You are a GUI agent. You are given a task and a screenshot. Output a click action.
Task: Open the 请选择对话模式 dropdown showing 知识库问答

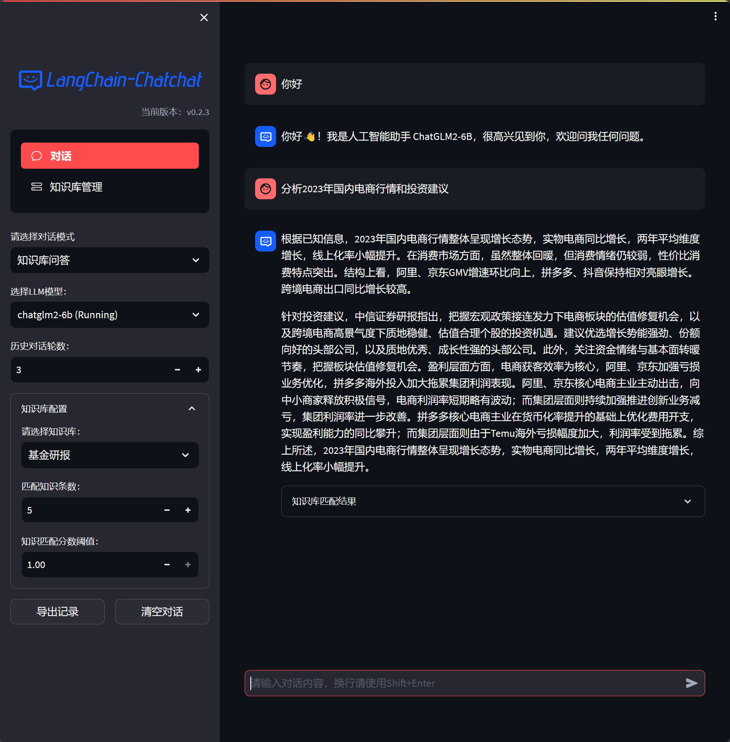(109, 260)
